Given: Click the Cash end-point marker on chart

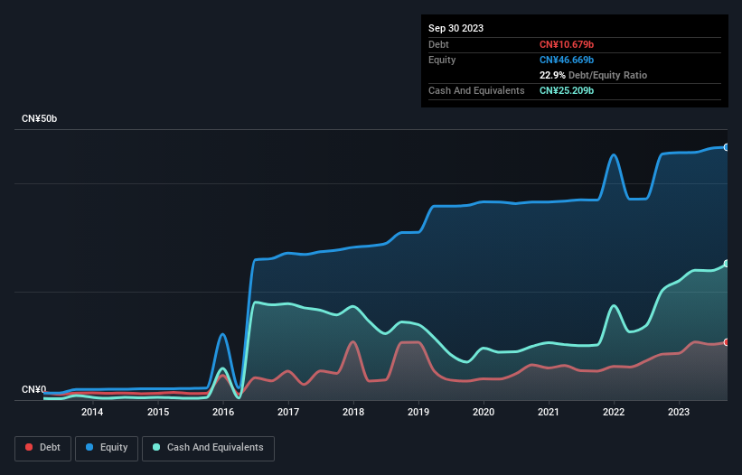Looking at the screenshot, I should click(727, 264).
